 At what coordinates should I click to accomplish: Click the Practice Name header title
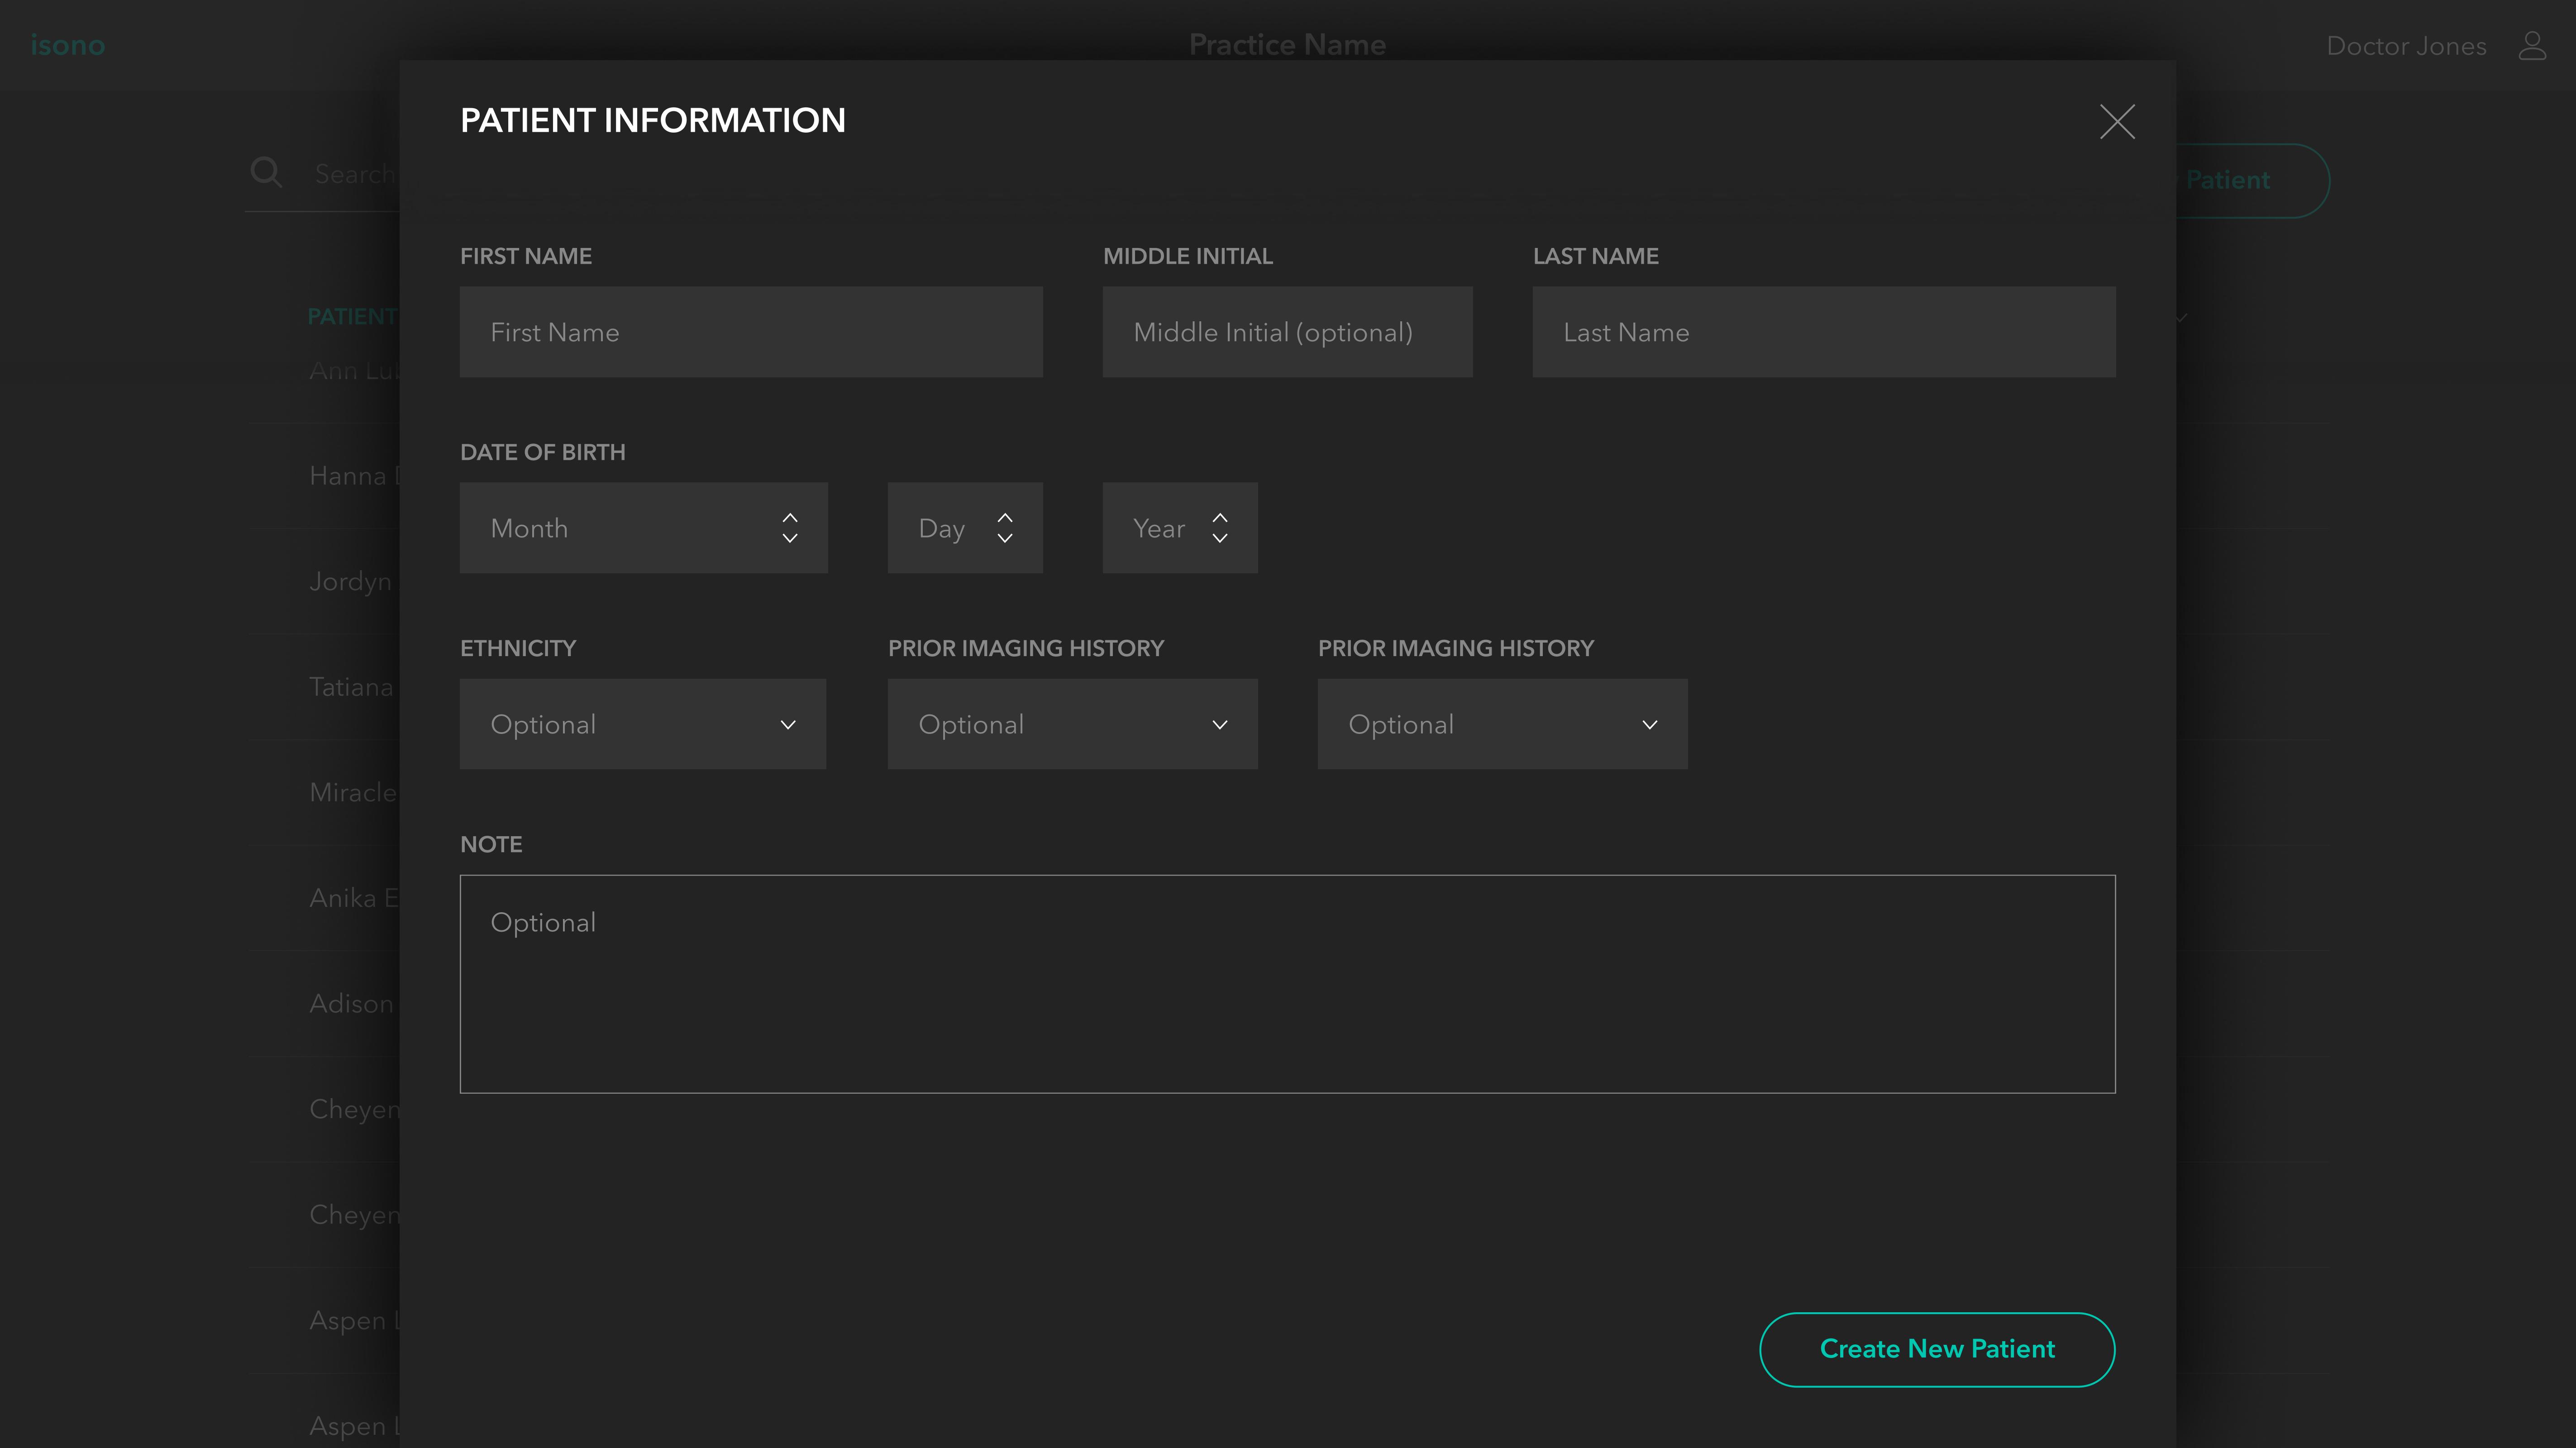pos(1287,45)
